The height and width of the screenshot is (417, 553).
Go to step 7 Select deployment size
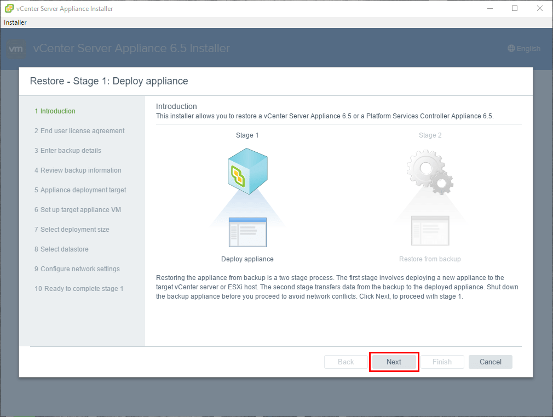[x=72, y=230]
